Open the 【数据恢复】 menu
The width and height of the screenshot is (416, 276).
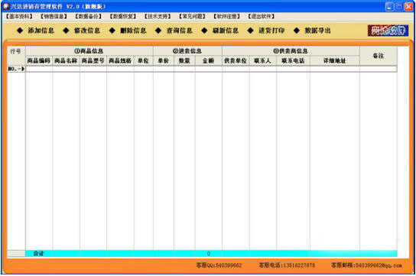tap(123, 17)
